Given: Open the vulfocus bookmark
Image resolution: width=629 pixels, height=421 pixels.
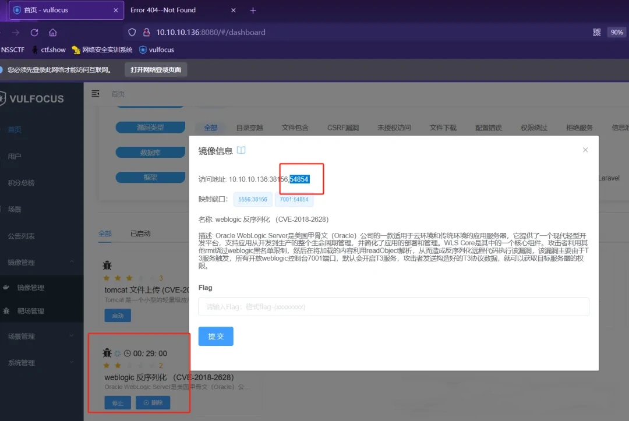Looking at the screenshot, I should pos(157,49).
